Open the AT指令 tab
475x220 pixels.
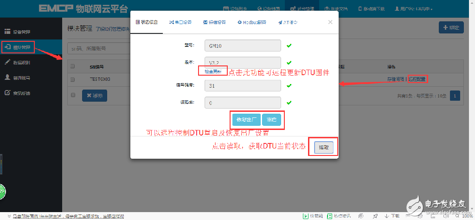[288, 22]
